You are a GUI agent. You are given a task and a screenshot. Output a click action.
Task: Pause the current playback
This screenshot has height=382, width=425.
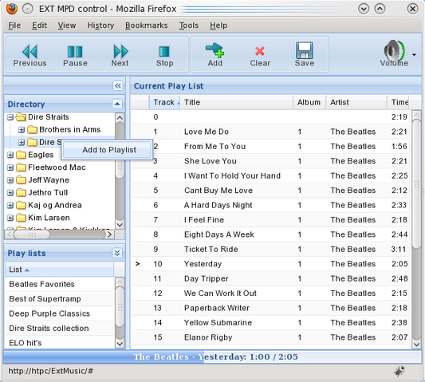point(75,55)
